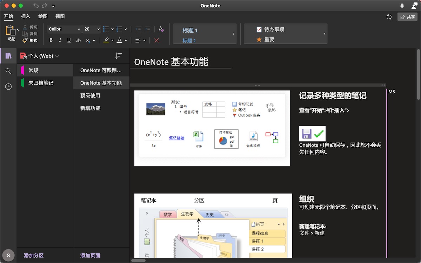Viewport: 421px width, 263px height.
Task: Toggle italic formatting
Action: [x=60, y=40]
